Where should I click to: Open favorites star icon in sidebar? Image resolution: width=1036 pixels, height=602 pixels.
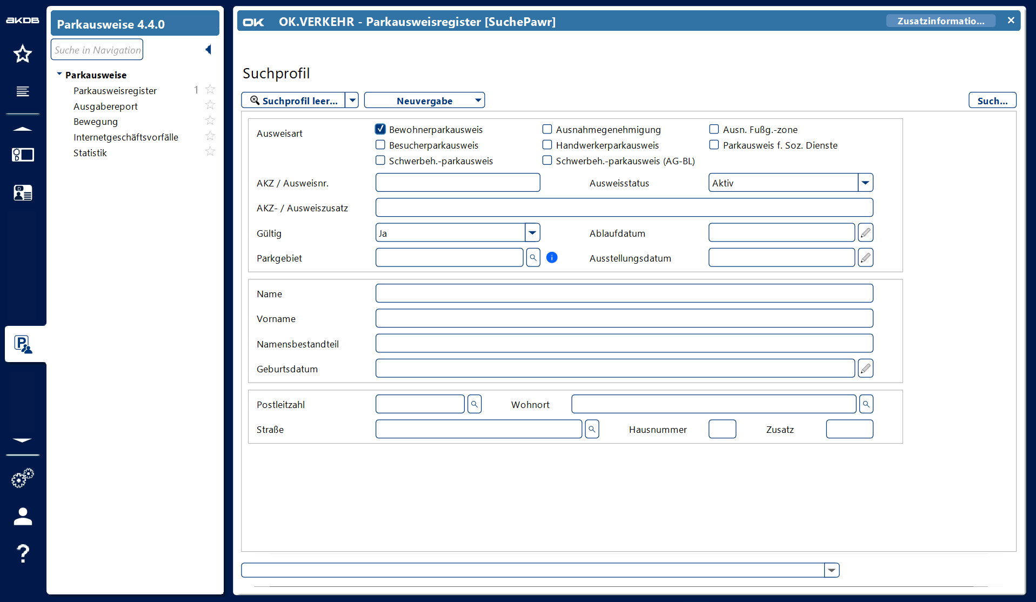click(23, 54)
